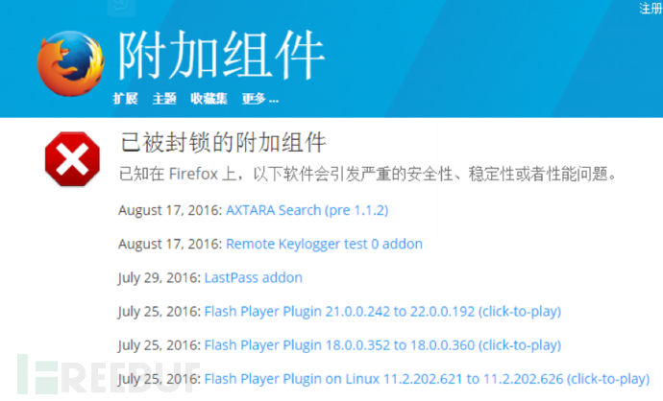Open the 扩展 menu item

125,99
